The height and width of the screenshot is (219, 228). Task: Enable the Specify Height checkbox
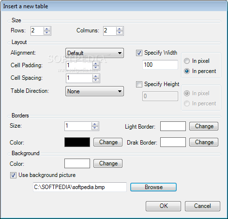tap(139, 84)
